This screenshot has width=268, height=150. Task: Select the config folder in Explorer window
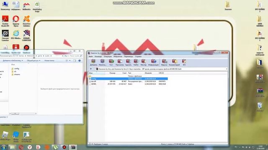tap(15, 68)
